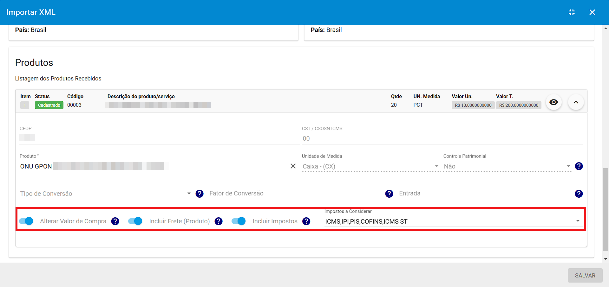Click the vertical scrollbar thumb
The image size is (609, 287).
point(606,209)
